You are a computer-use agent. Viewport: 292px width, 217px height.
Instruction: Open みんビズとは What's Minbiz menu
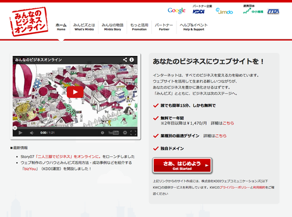pyautogui.click(x=84, y=27)
